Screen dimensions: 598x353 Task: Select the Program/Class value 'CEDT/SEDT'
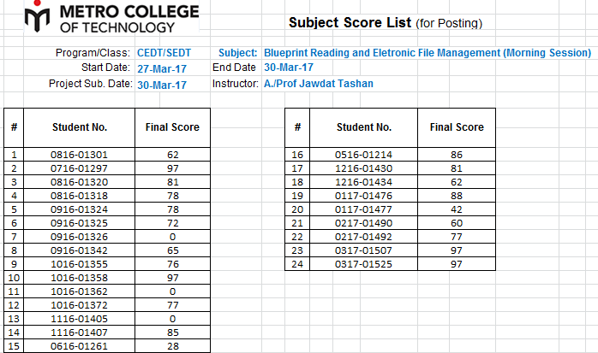[164, 53]
